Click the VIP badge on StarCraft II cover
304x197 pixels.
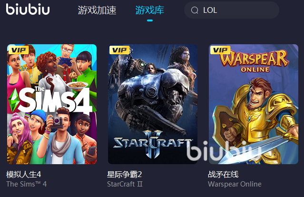coord(119,50)
